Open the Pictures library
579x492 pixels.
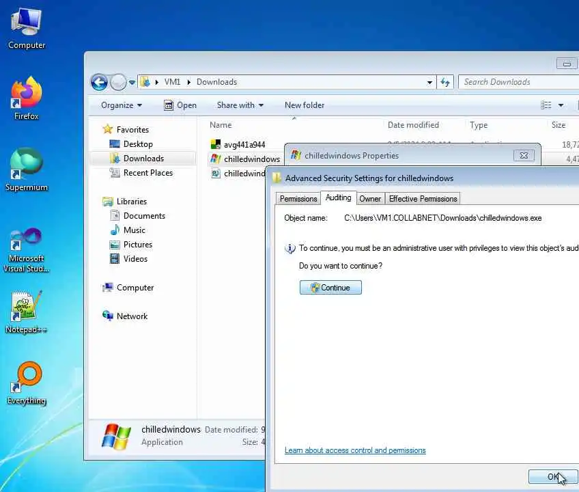pos(130,245)
